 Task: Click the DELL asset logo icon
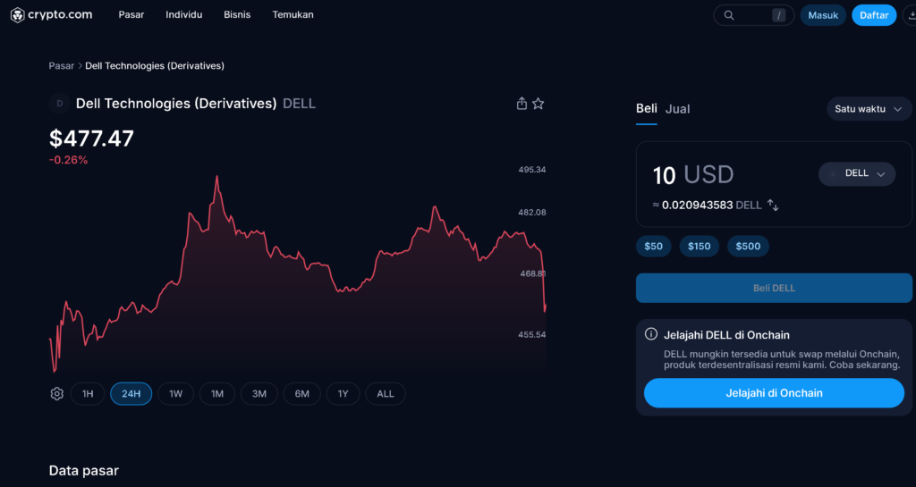59,104
